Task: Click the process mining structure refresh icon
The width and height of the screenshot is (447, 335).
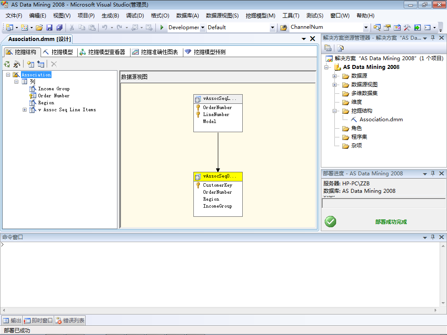Action: click(7, 64)
